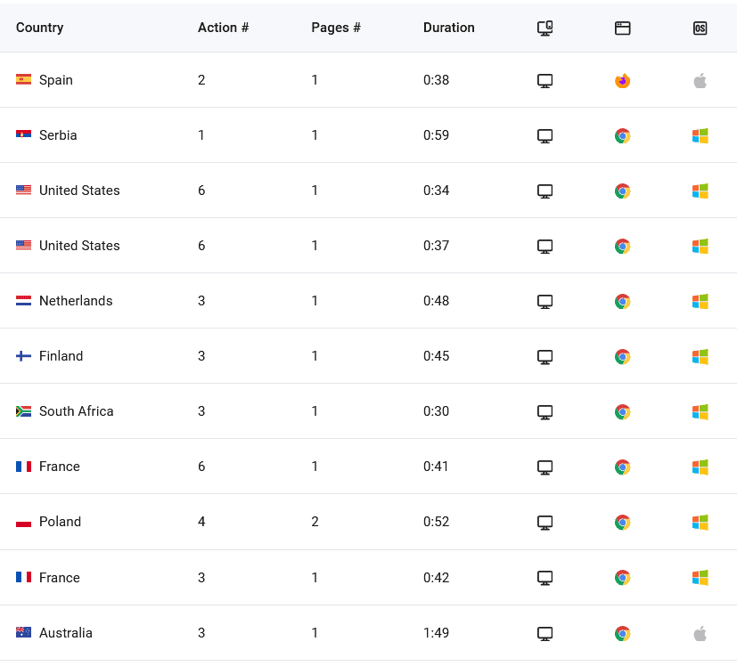Click the South Africa flag icon
737x666 pixels.
pyautogui.click(x=23, y=411)
